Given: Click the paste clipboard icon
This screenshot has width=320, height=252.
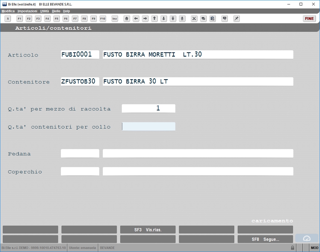Looking at the screenshot, I should click(212, 18).
